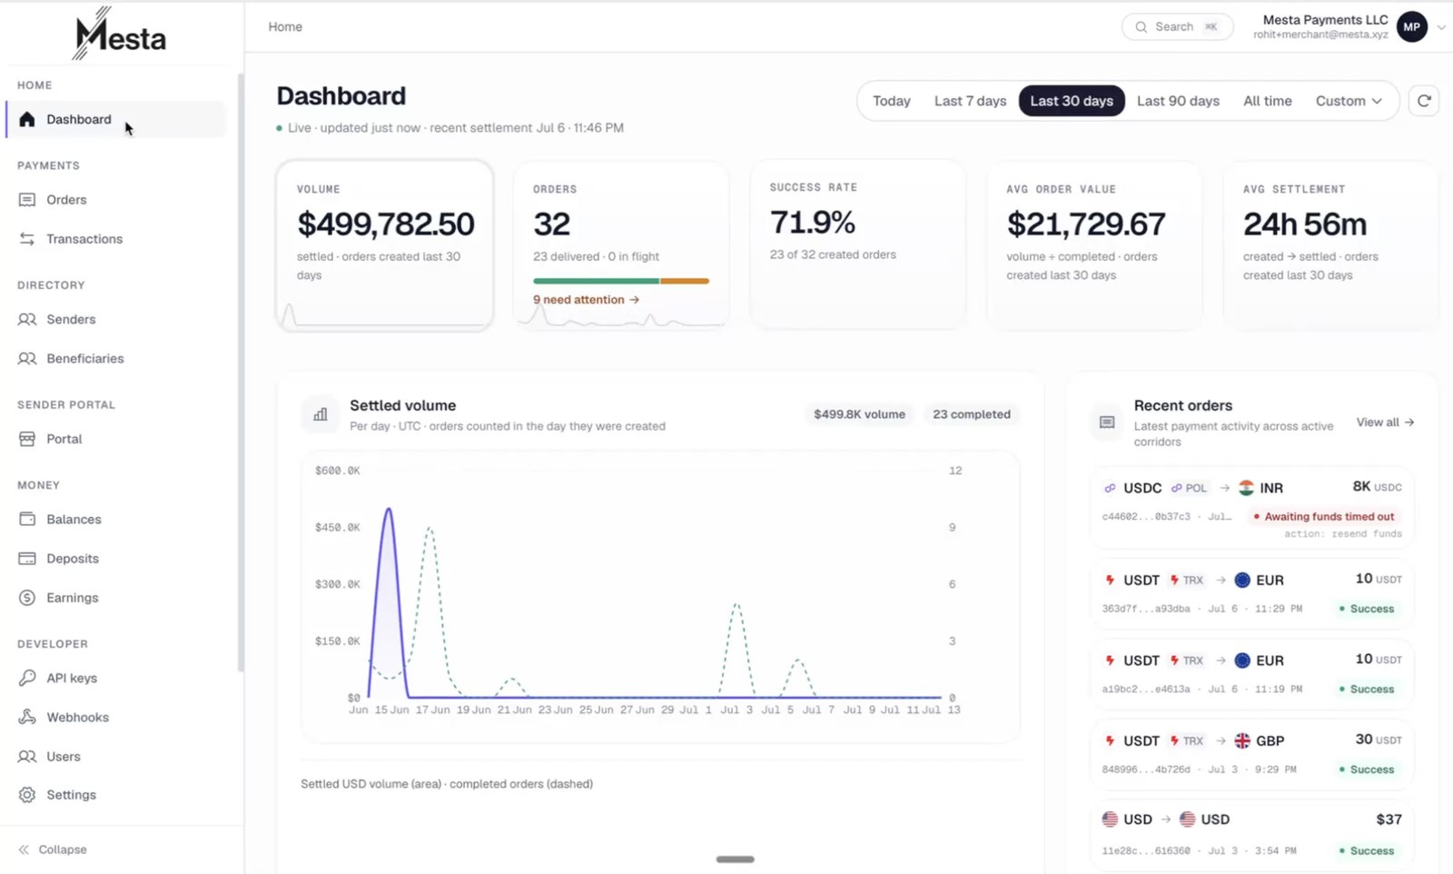
Task: Click the Users icon in sidebar
Action: coord(27,756)
